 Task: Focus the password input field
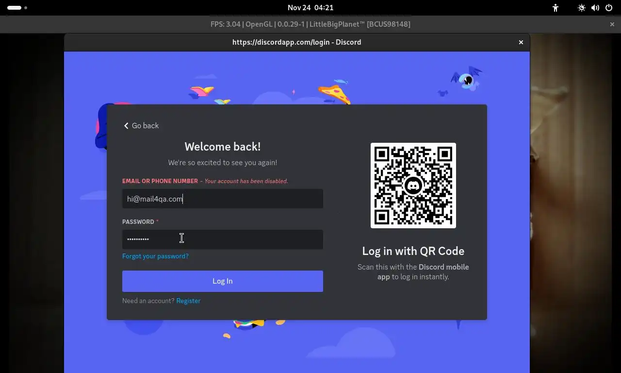click(223, 239)
